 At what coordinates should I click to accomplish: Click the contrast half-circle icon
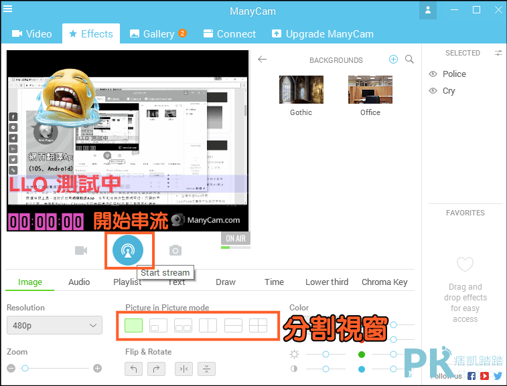click(294, 369)
